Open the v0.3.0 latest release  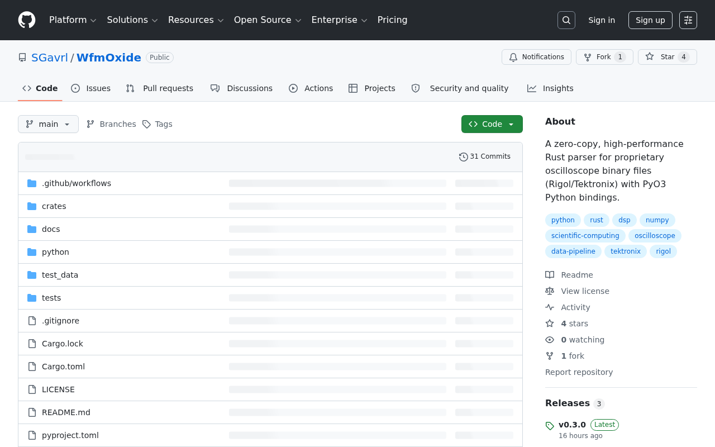[572, 425]
